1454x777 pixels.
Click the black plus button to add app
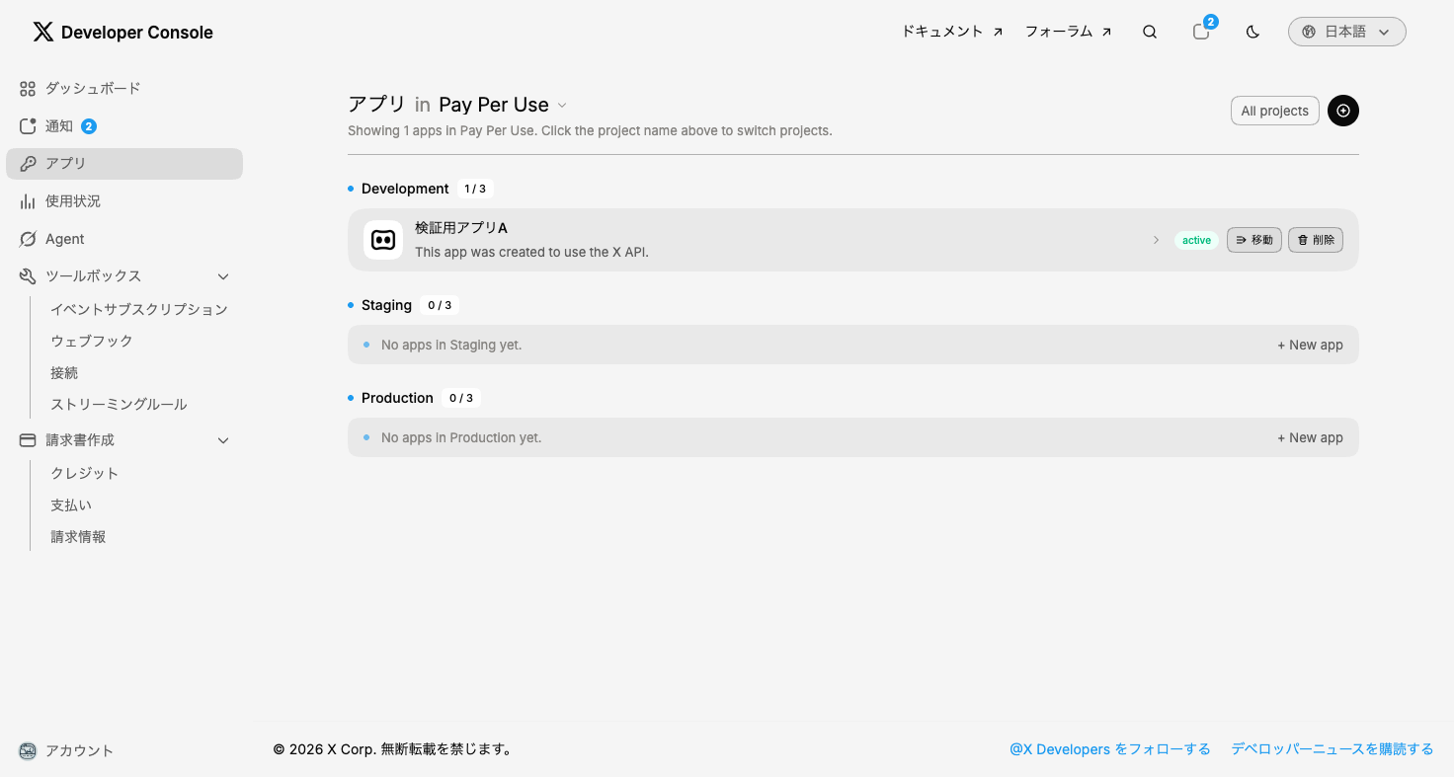point(1343,111)
